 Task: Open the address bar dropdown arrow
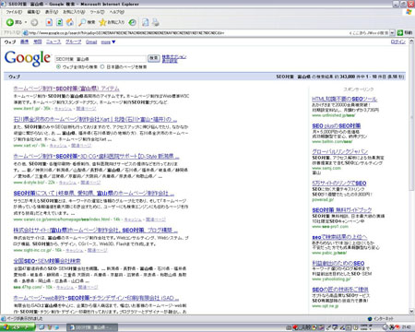pos(392,32)
